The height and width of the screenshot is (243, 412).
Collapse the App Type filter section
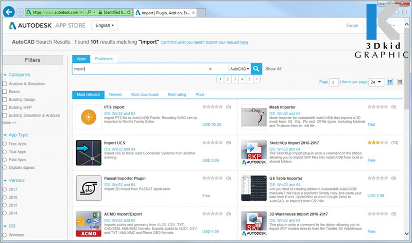click(5, 135)
